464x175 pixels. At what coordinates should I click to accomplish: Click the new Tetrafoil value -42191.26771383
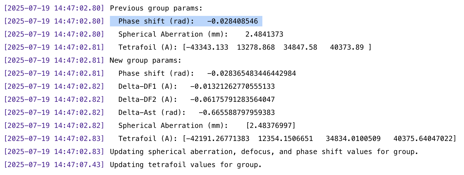[x=220, y=139]
